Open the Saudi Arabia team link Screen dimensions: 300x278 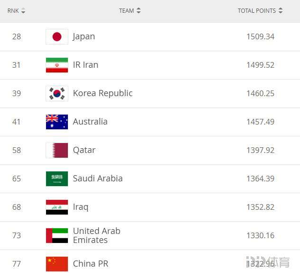pyautogui.click(x=98, y=179)
